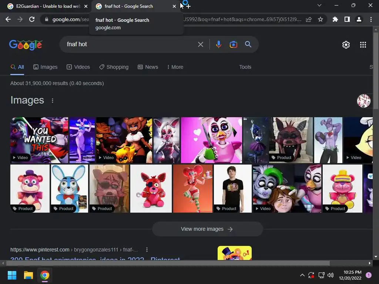
Task: Open the notification badge in the tray
Action: tap(369, 275)
